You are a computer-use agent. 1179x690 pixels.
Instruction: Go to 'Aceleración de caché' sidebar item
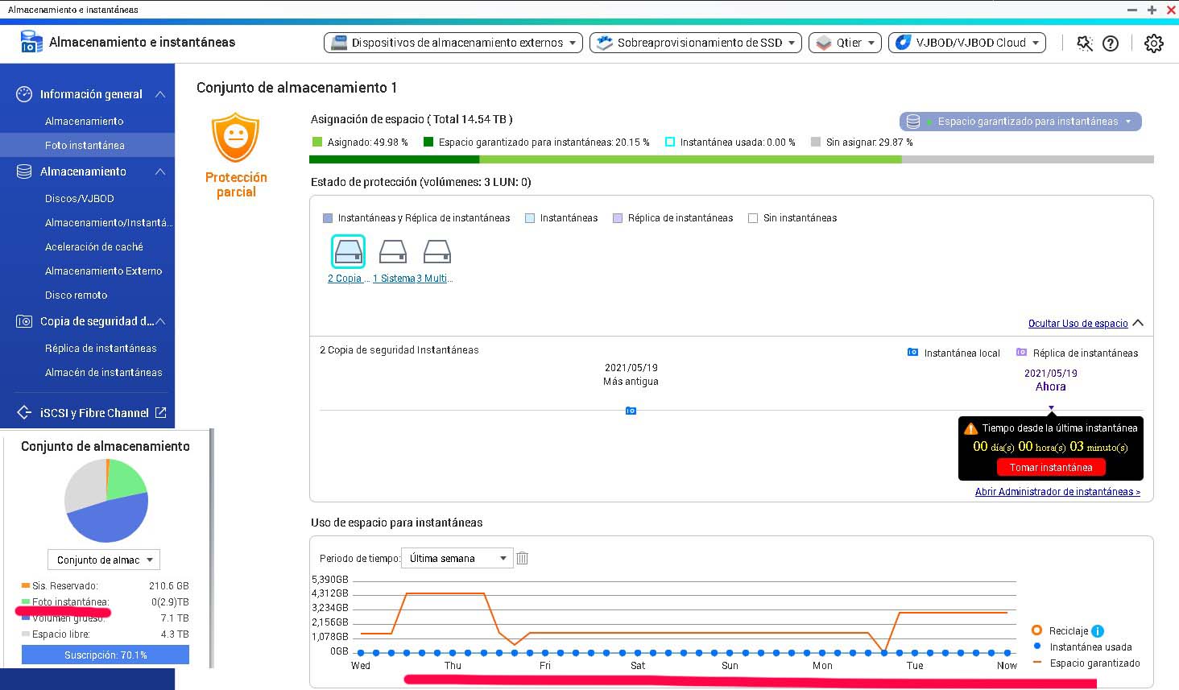93,246
